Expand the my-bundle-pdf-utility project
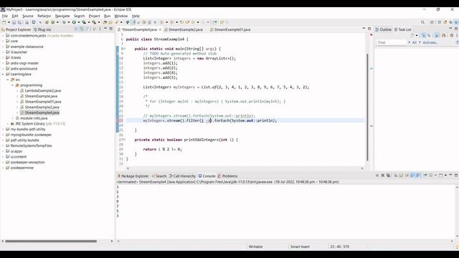The width and height of the screenshot is (459, 258). click(x=3, y=129)
